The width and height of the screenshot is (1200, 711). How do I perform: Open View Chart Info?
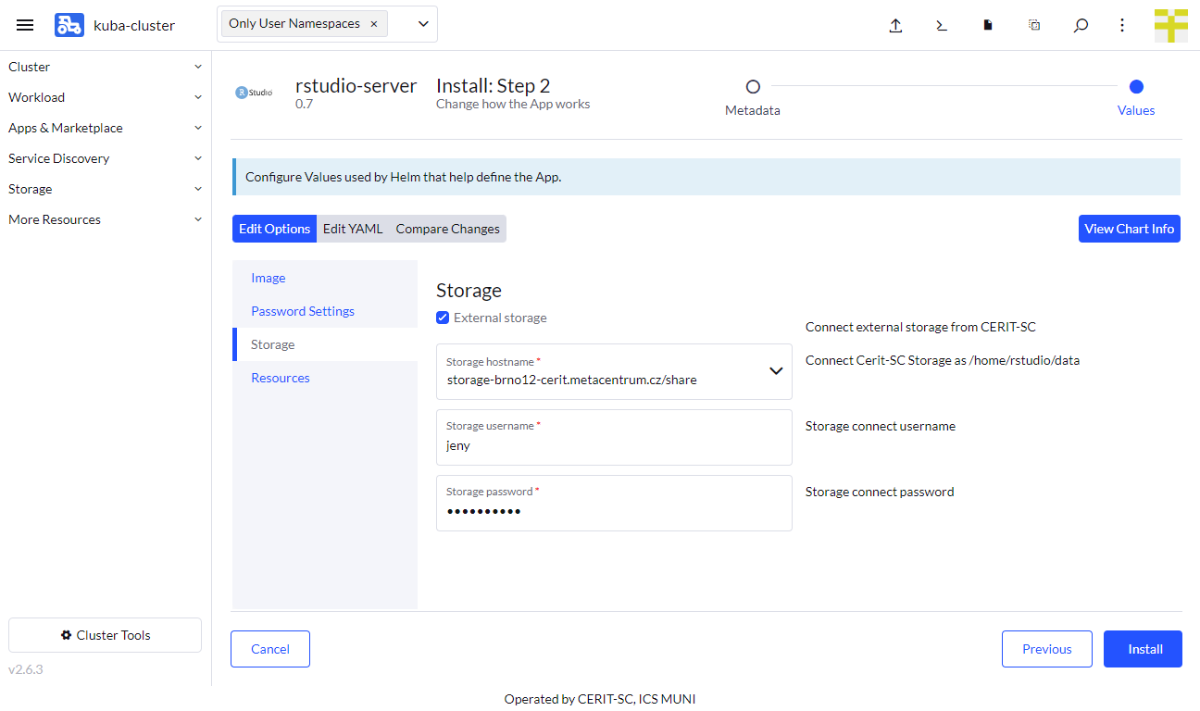1129,229
